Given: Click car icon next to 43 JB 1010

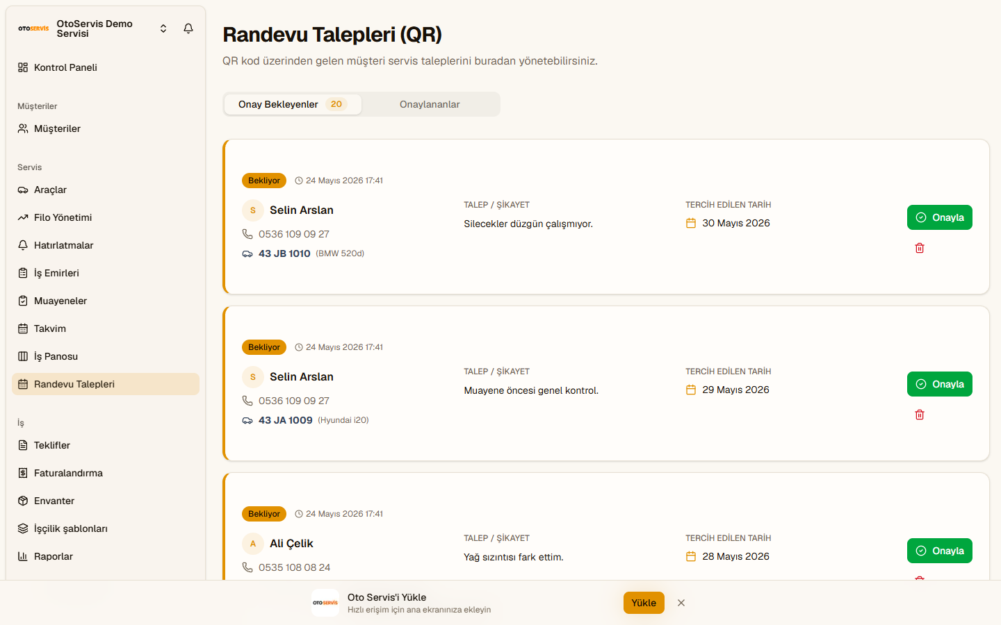Looking at the screenshot, I should 247,254.
